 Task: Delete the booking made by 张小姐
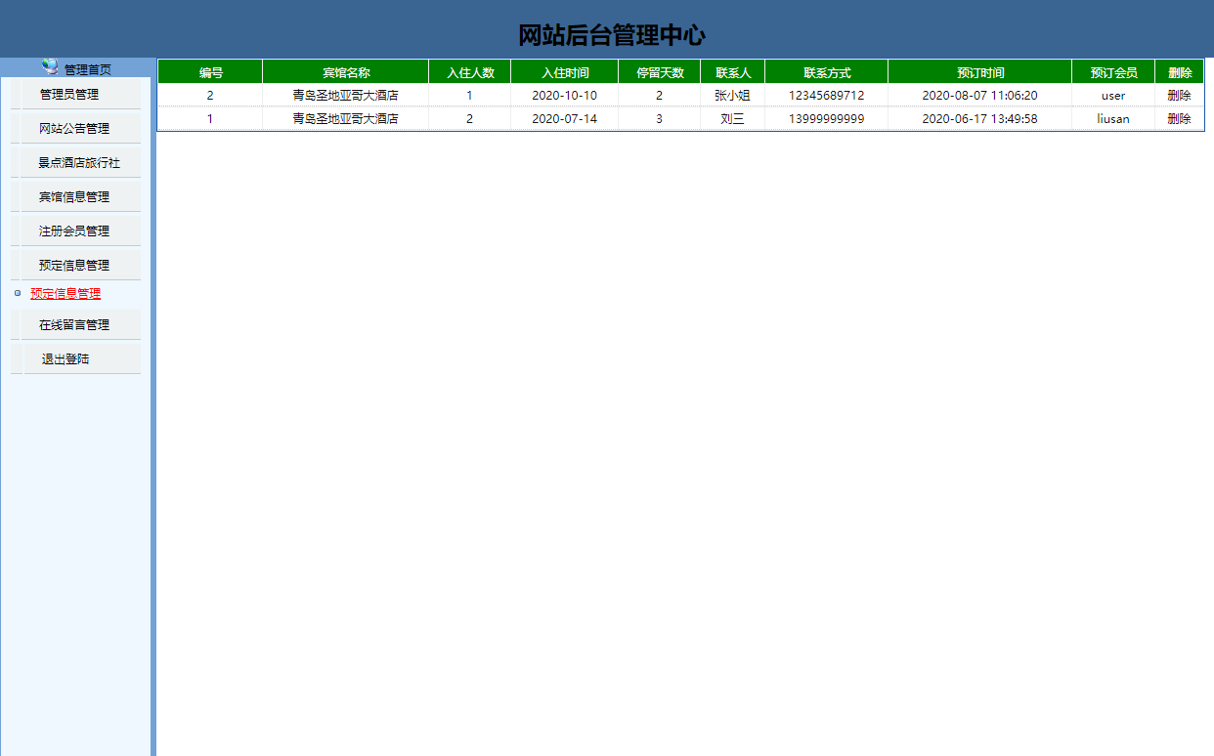tap(1180, 95)
